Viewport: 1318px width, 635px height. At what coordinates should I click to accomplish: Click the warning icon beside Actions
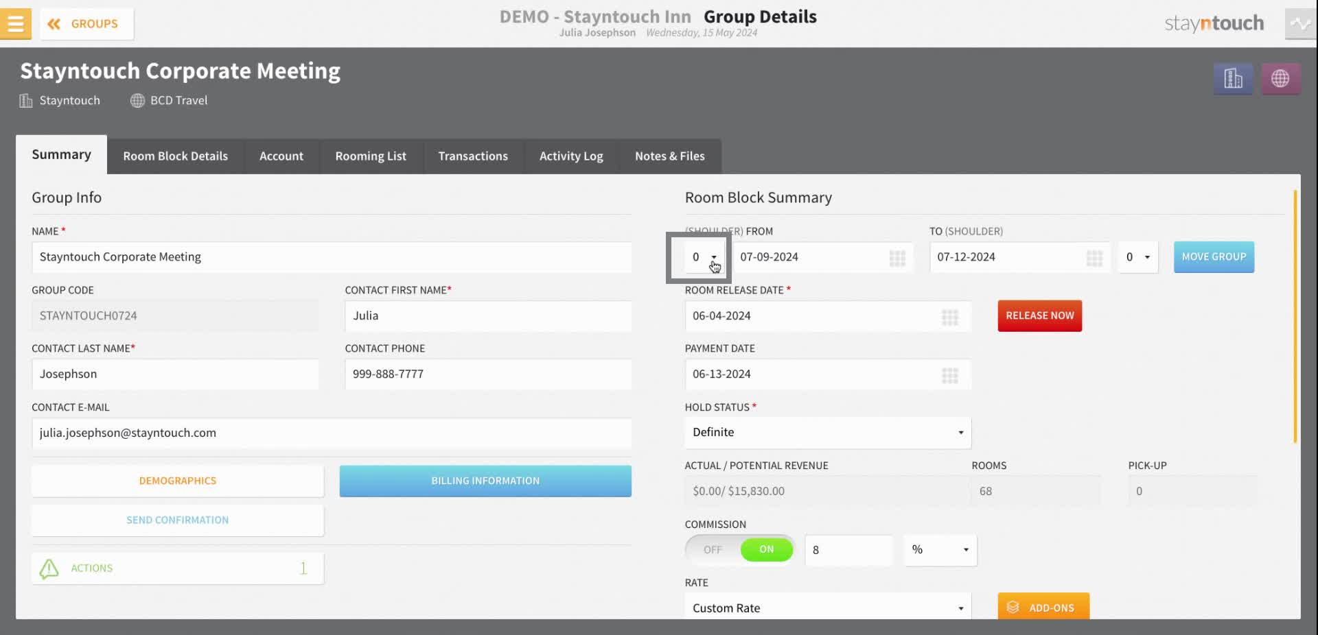(x=49, y=568)
